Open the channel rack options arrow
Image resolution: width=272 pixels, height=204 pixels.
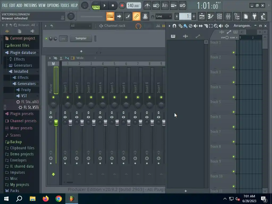click(x=46, y=26)
